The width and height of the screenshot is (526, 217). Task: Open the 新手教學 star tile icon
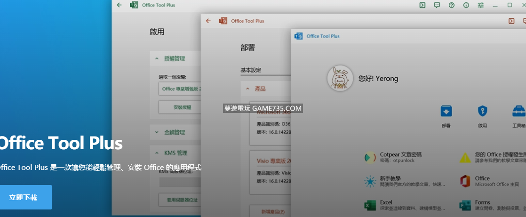pos(370,181)
